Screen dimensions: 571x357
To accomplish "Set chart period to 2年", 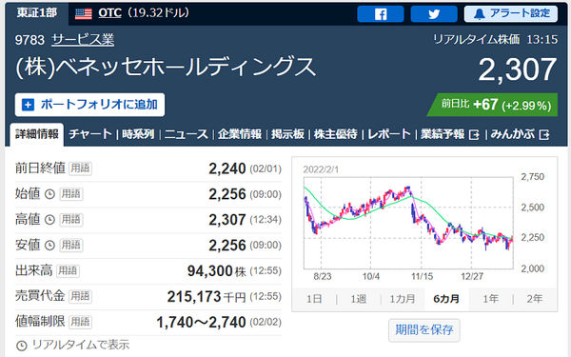I will coord(535,299).
